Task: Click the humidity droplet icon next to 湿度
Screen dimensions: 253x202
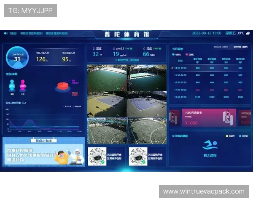Action: [x=143, y=48]
